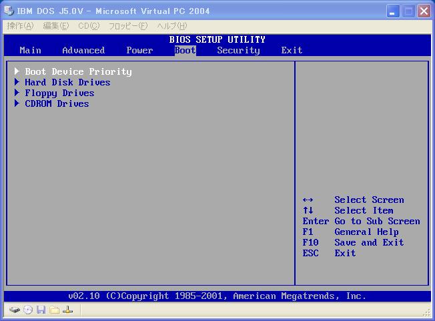
Task: Switch to the Advanced BIOS tab
Action: point(83,50)
